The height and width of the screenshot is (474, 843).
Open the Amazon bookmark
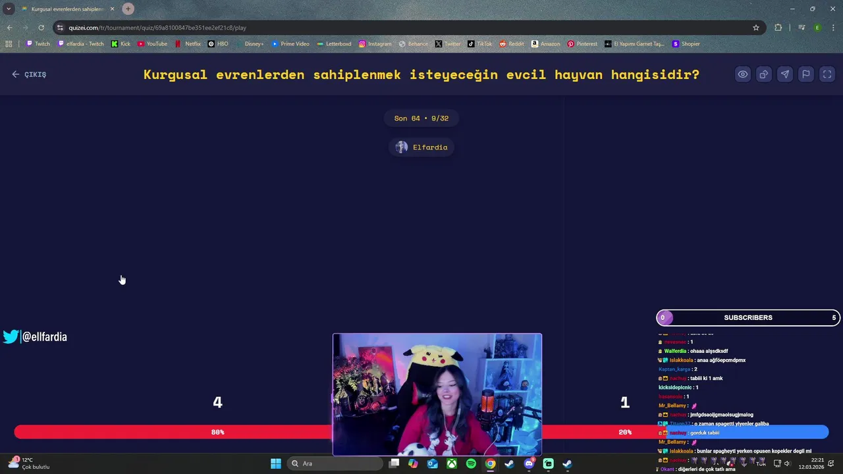point(545,44)
